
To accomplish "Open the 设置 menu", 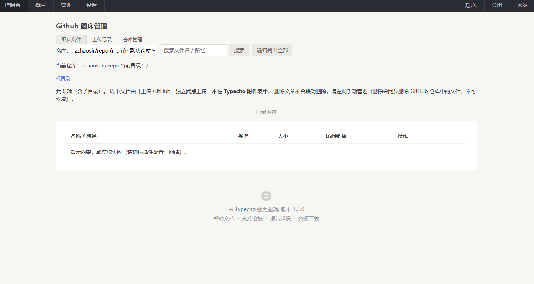I will 92,6.
